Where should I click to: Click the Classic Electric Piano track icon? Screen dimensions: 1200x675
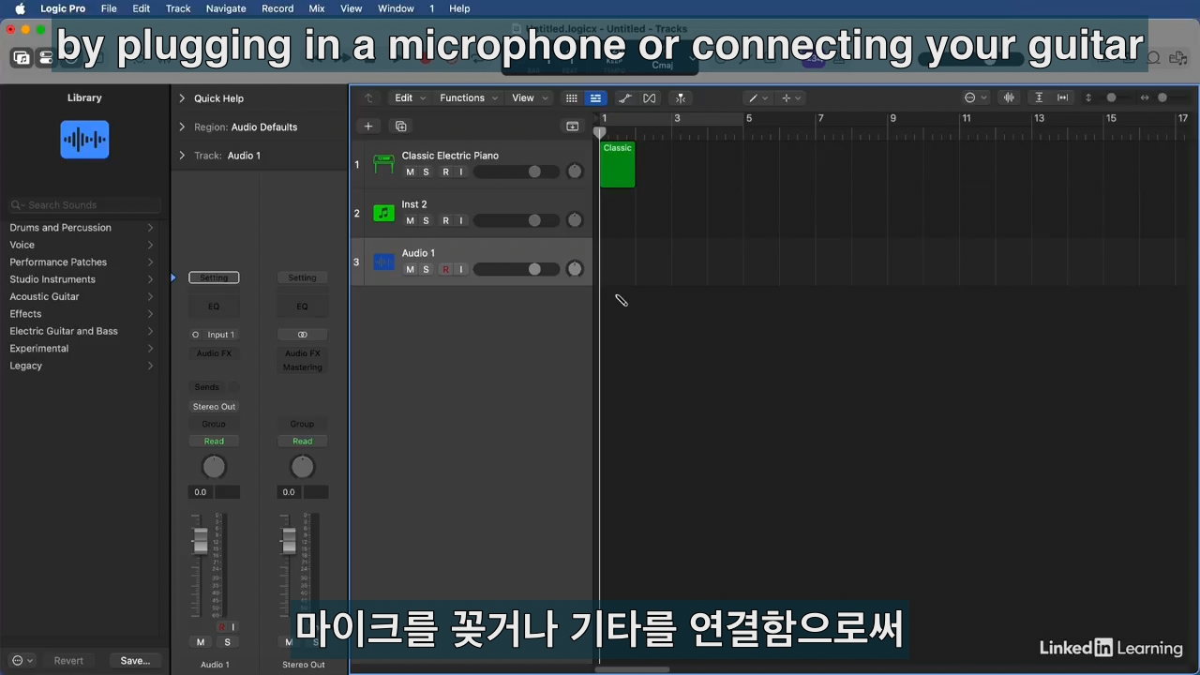click(383, 164)
